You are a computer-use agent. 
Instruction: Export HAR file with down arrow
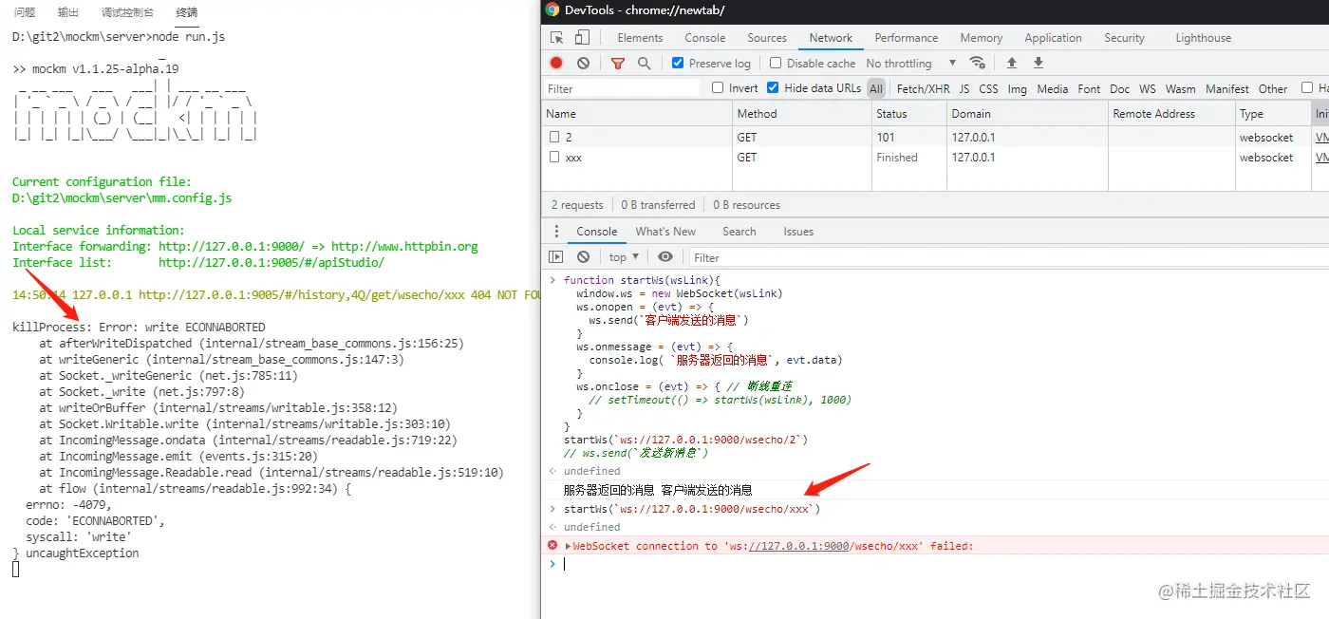[x=1039, y=63]
